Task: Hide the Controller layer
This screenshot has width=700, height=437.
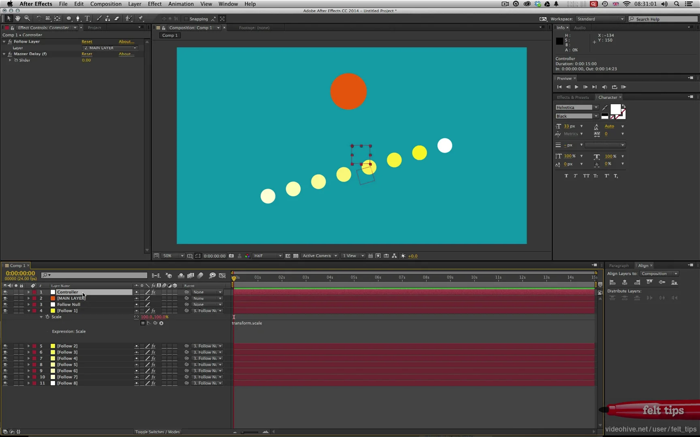Action: click(x=5, y=292)
